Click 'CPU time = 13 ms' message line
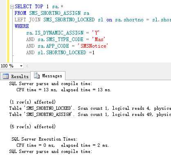 point(64,90)
